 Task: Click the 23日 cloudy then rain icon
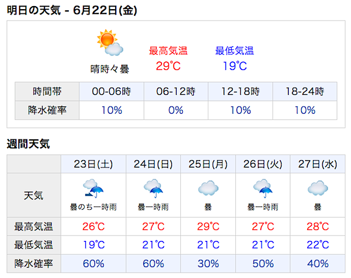click(93, 189)
